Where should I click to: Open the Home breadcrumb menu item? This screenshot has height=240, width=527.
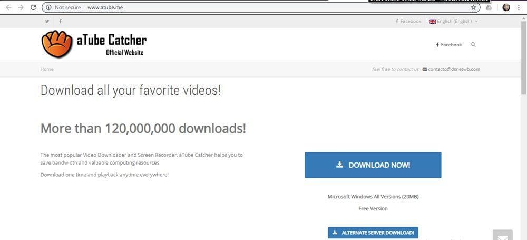tap(47, 69)
